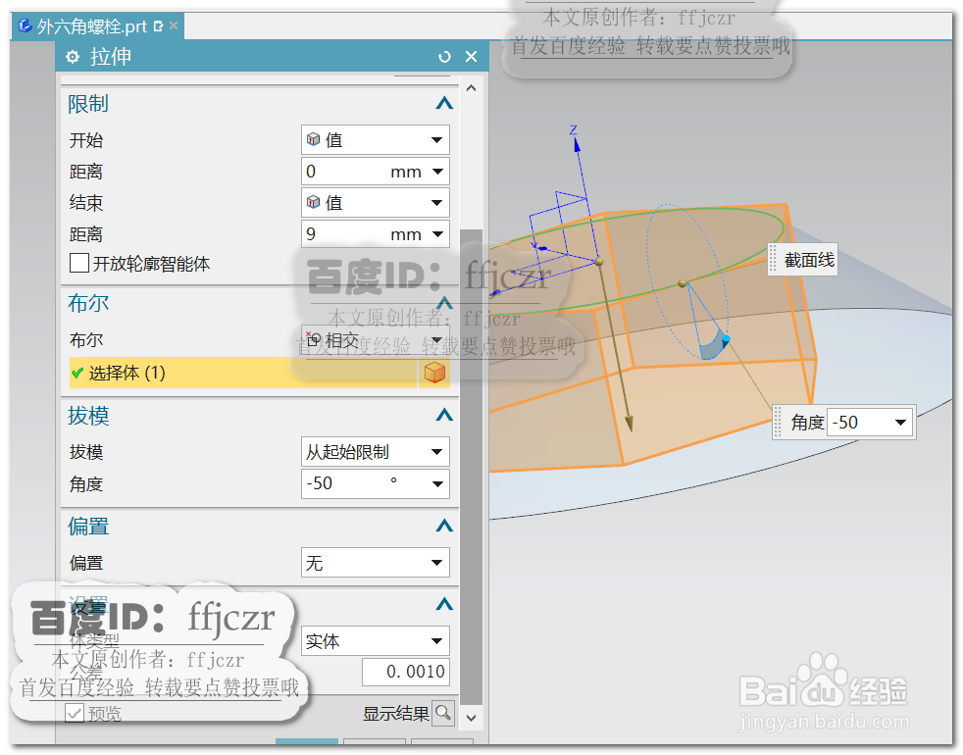This screenshot has width=963, height=755.
Task: Collapse the 偏置 section
Action: 444,526
